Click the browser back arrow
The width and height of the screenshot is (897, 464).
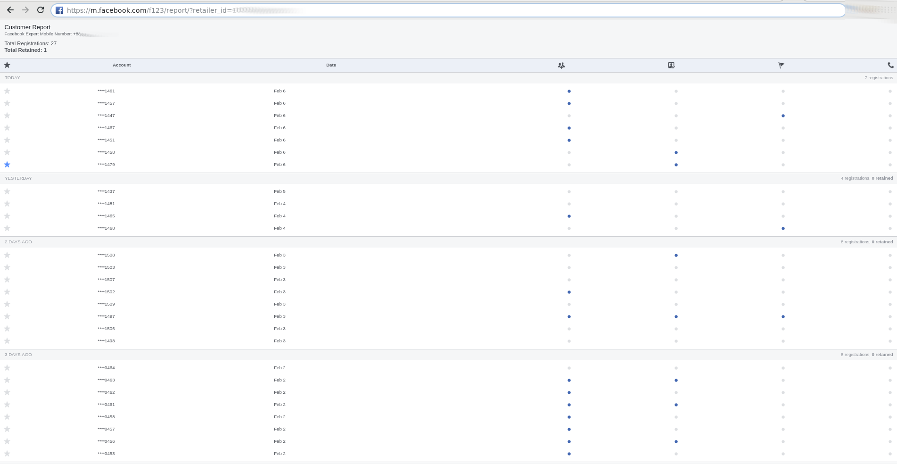pos(10,10)
